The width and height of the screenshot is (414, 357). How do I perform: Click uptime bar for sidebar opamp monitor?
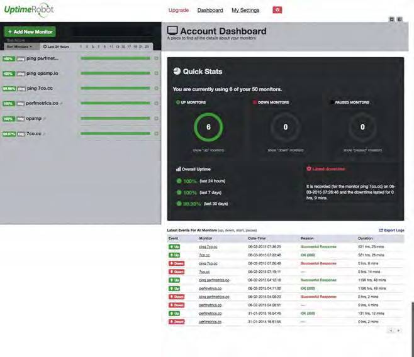pyautogui.click(x=115, y=118)
